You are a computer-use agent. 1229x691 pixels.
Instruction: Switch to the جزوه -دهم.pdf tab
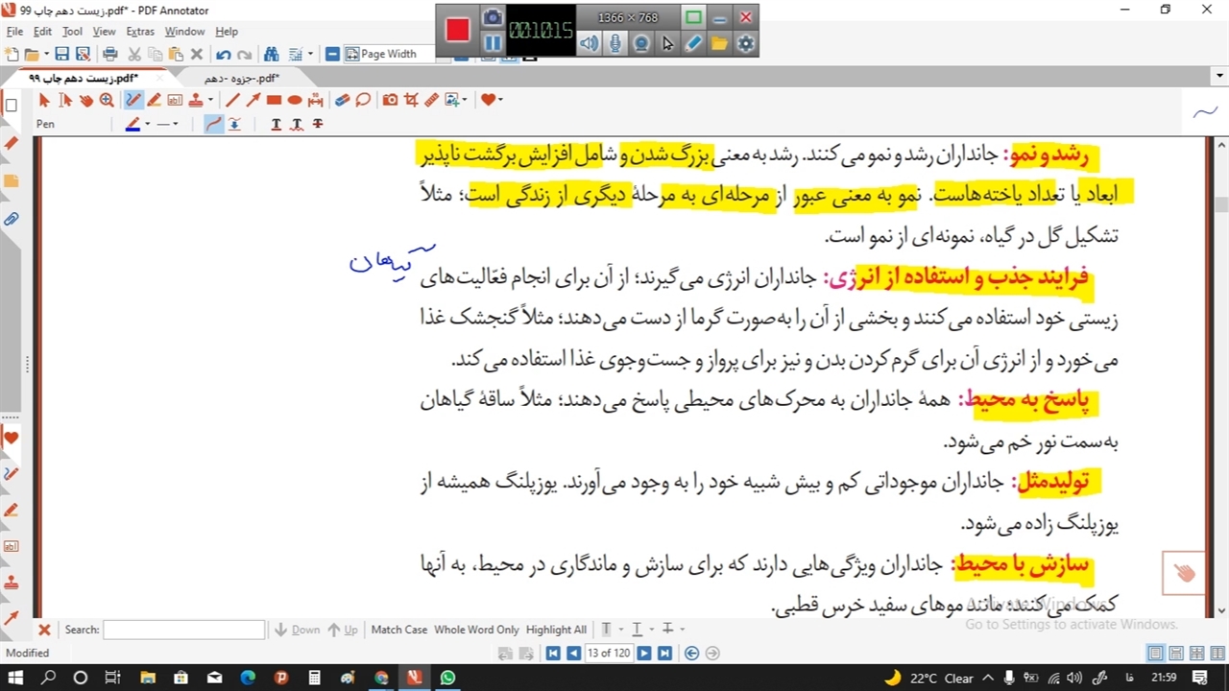pyautogui.click(x=242, y=78)
